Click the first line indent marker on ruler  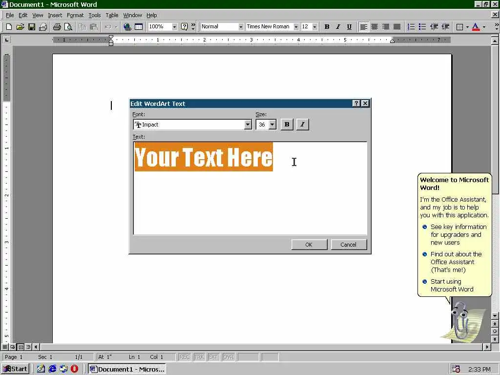coord(111,37)
